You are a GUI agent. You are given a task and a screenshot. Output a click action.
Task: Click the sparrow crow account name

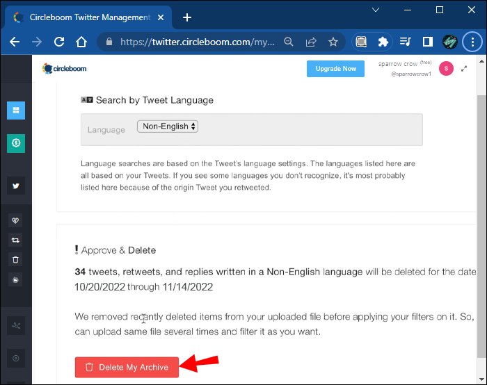pyautogui.click(x=397, y=64)
